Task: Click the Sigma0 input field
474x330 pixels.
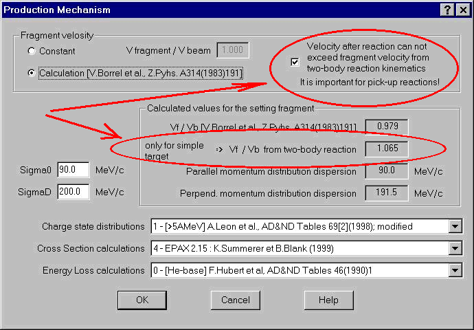Action: click(74, 169)
